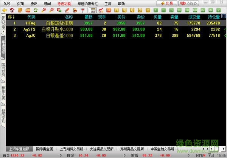Image resolution: width=227 pixels, height=158 pixels.
Task: Select the 稀贵金属 side tab
Action: (x=3, y=93)
